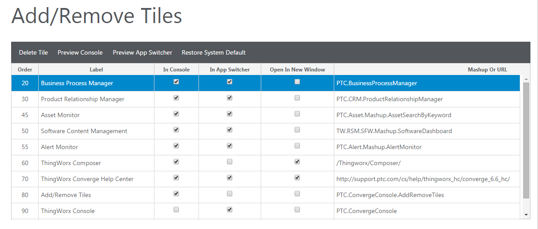The height and width of the screenshot is (229, 538).
Task: Select the ThingWorx Converge Help Center label
Action: (87, 179)
